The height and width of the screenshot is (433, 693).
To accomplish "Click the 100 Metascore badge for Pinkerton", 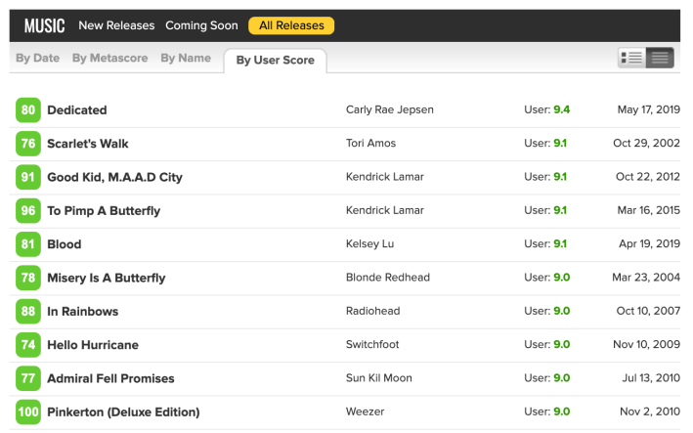I will coord(28,411).
